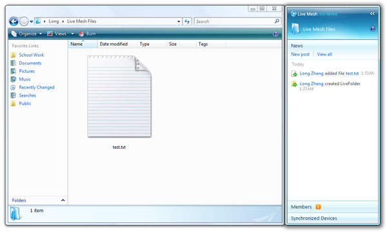387x232 pixels.
Task: Open School Work favorite link
Action: click(32, 55)
